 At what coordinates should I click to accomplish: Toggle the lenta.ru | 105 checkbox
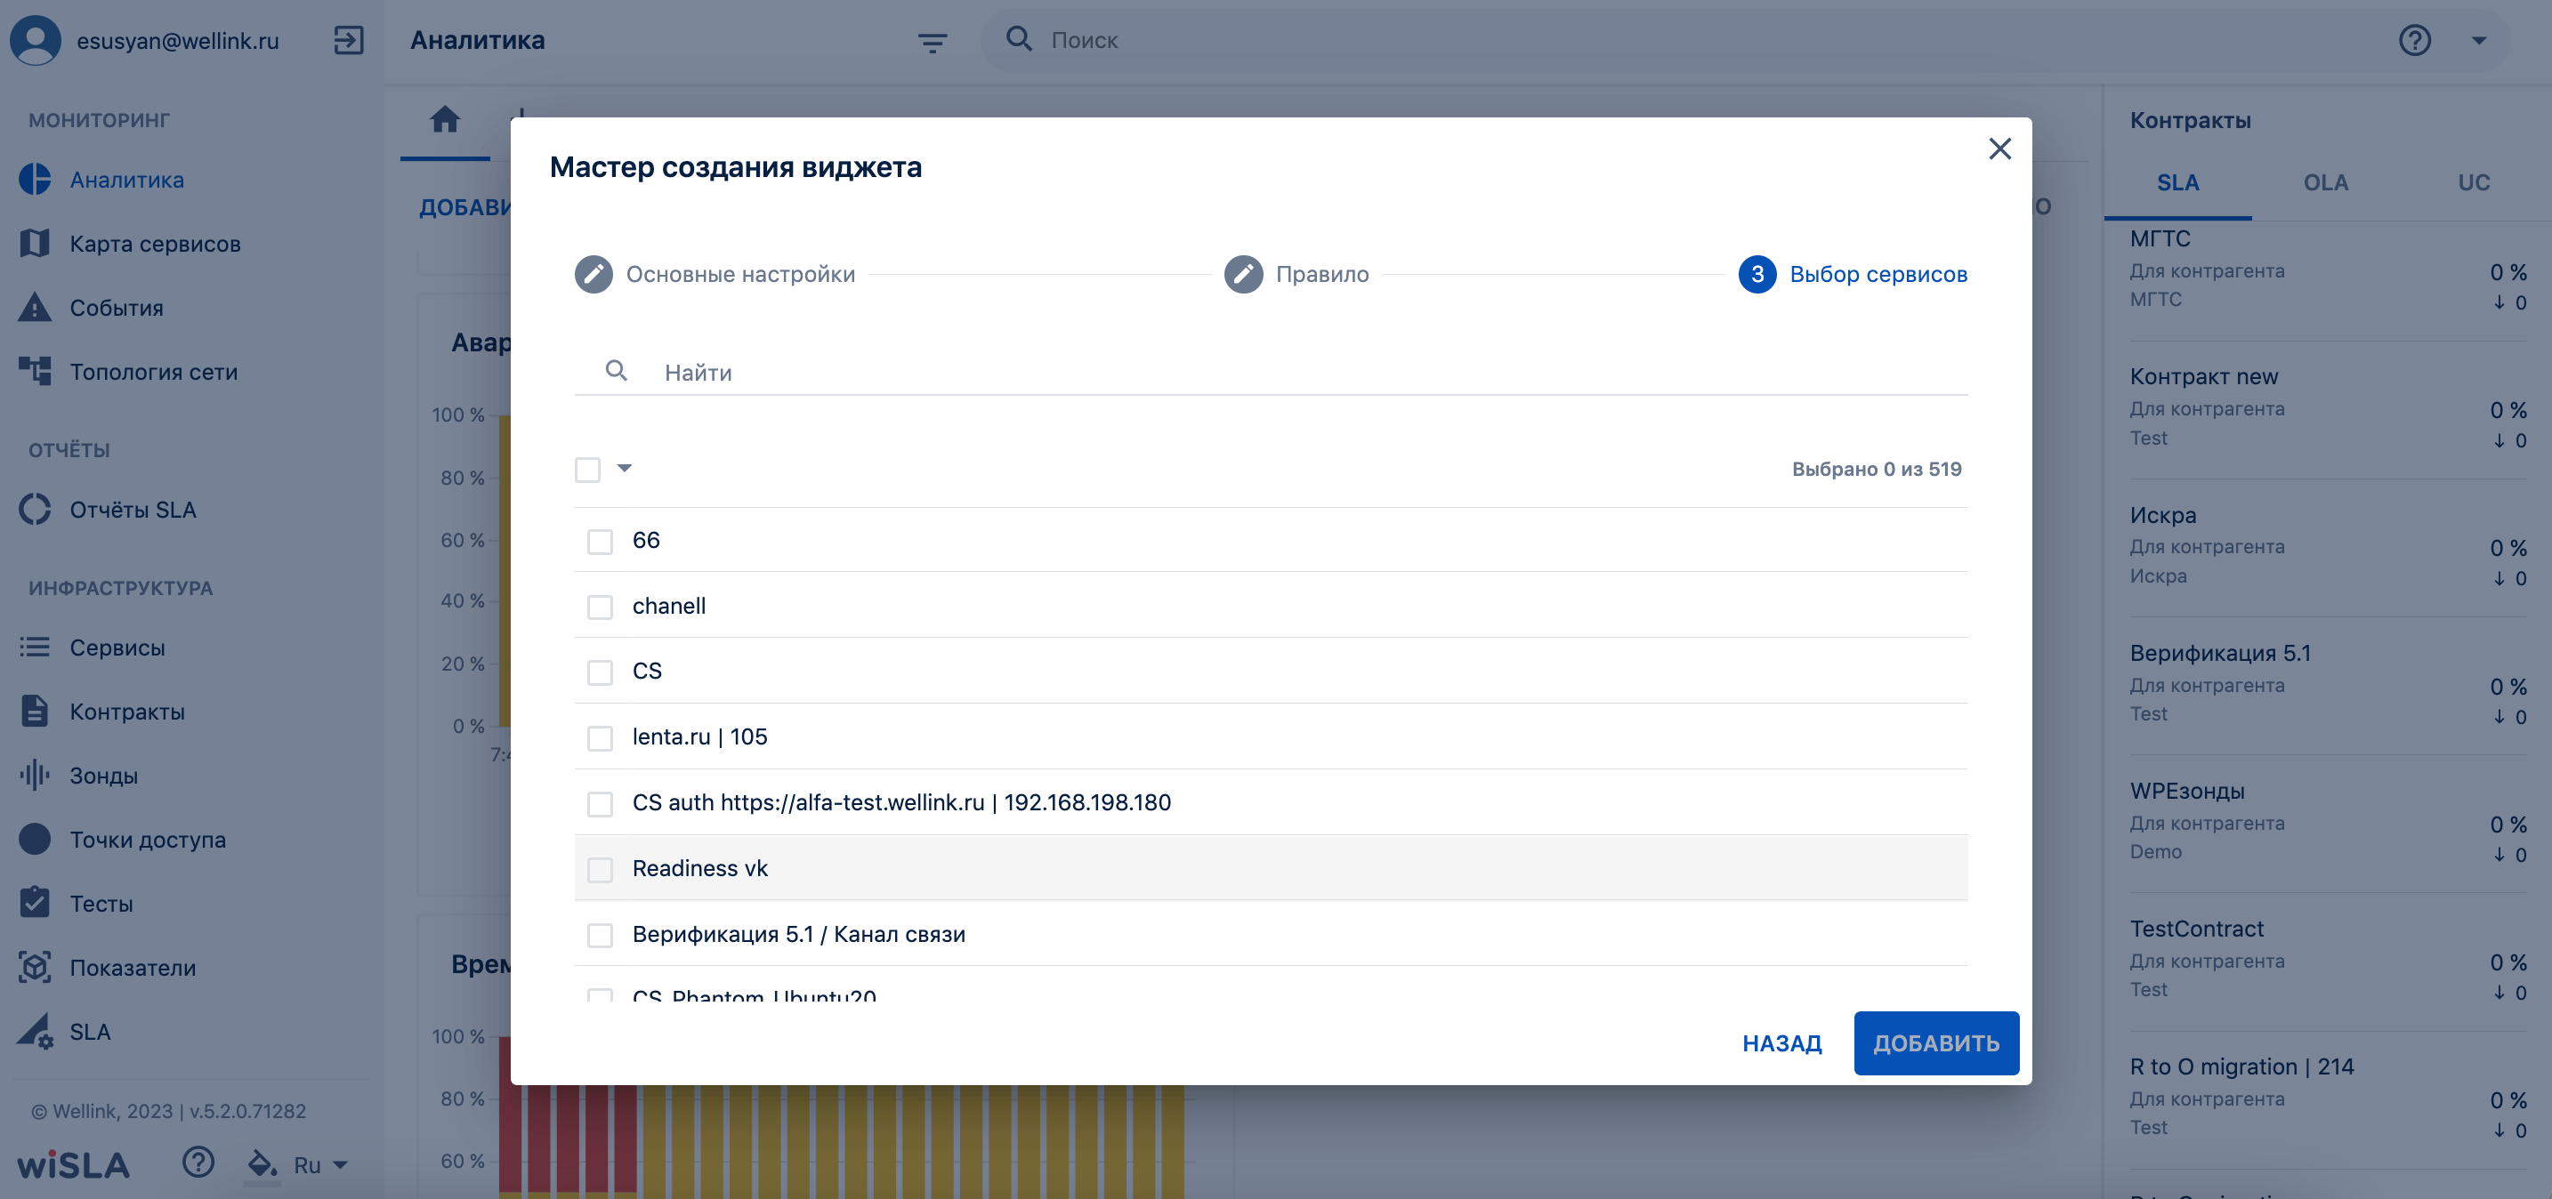[x=601, y=737]
